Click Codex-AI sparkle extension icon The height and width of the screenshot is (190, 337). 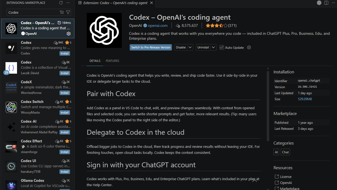click(x=11, y=127)
